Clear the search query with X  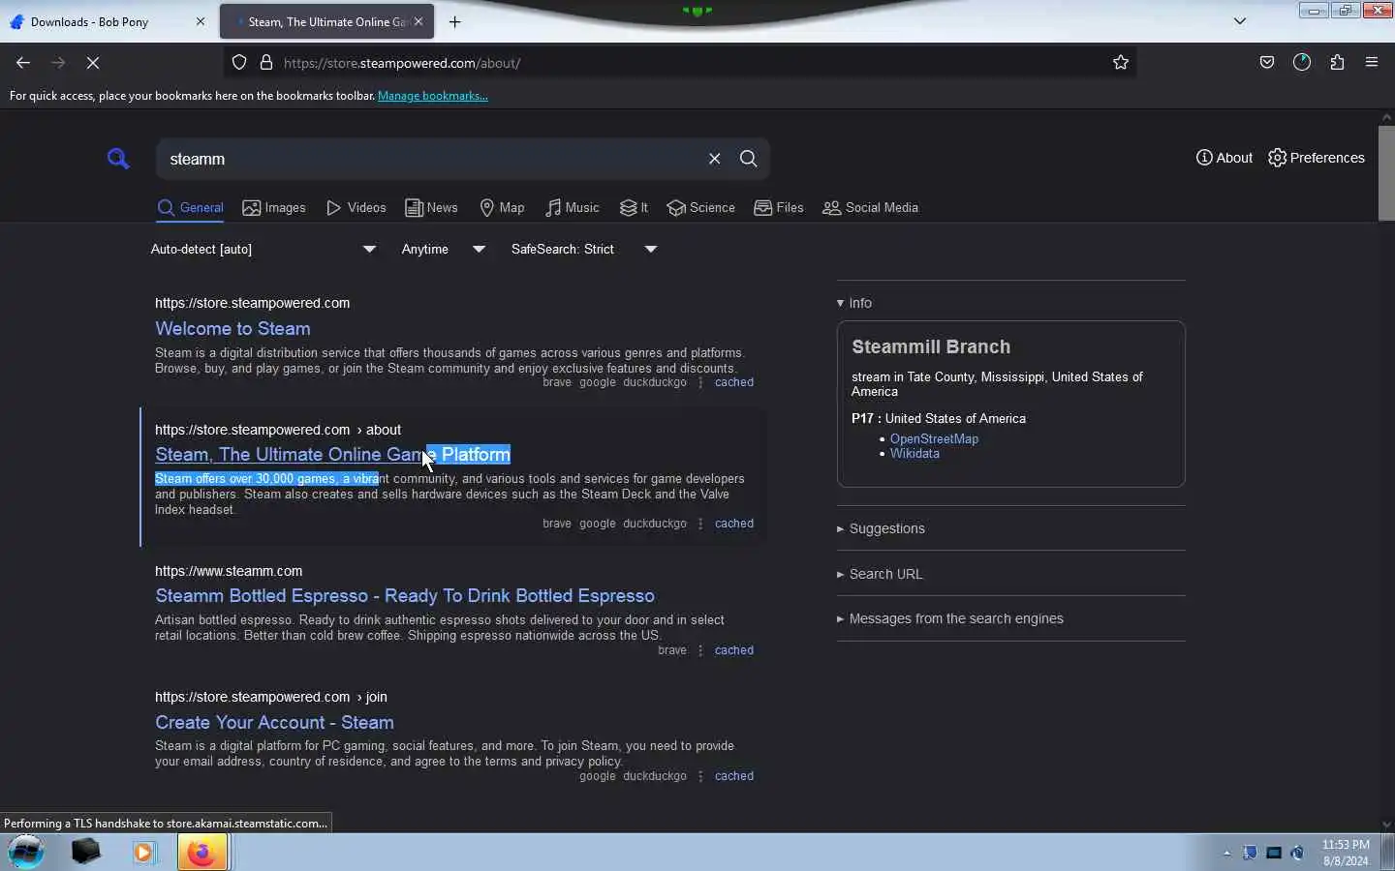[x=715, y=159]
